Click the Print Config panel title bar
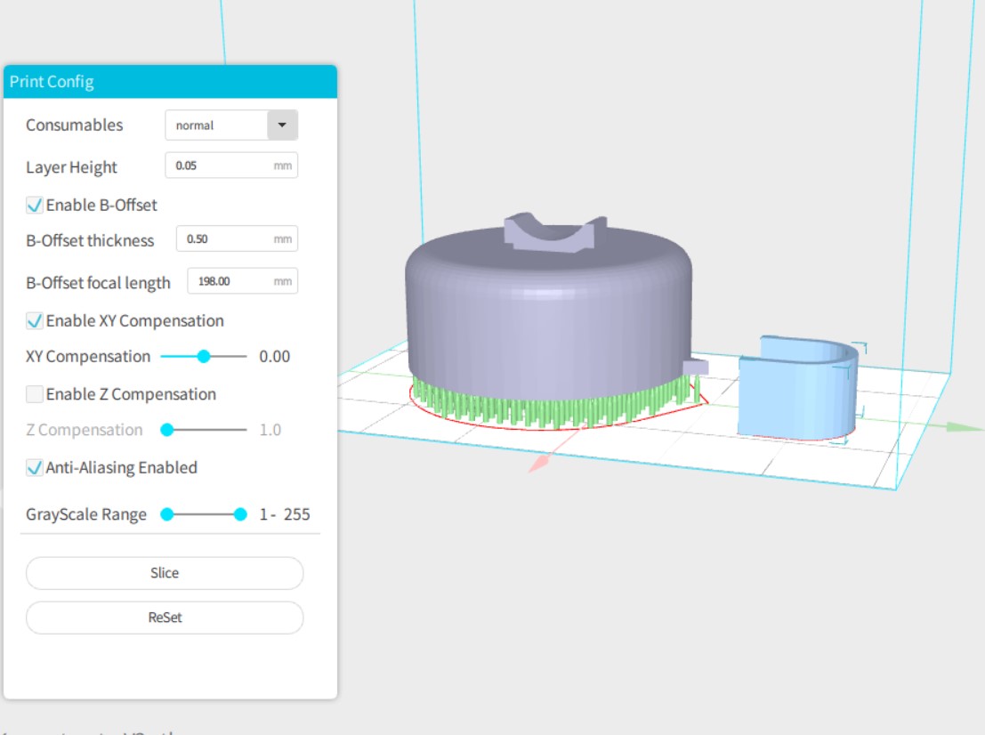The height and width of the screenshot is (735, 985). tap(170, 82)
